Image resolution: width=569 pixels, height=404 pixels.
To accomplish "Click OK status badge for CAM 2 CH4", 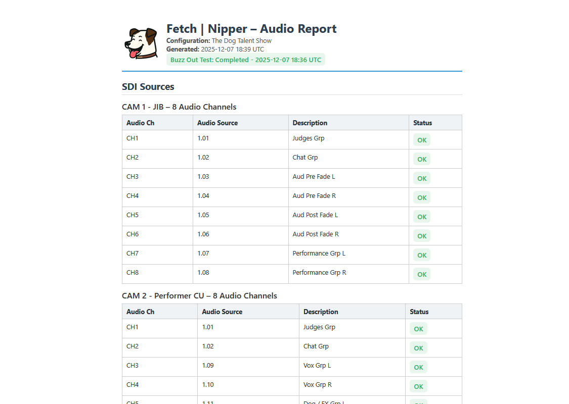I will (418, 386).
